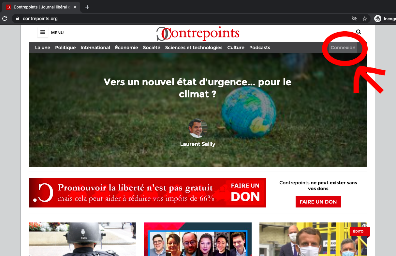
Task: Open a new browser tab
Action: 87,7
